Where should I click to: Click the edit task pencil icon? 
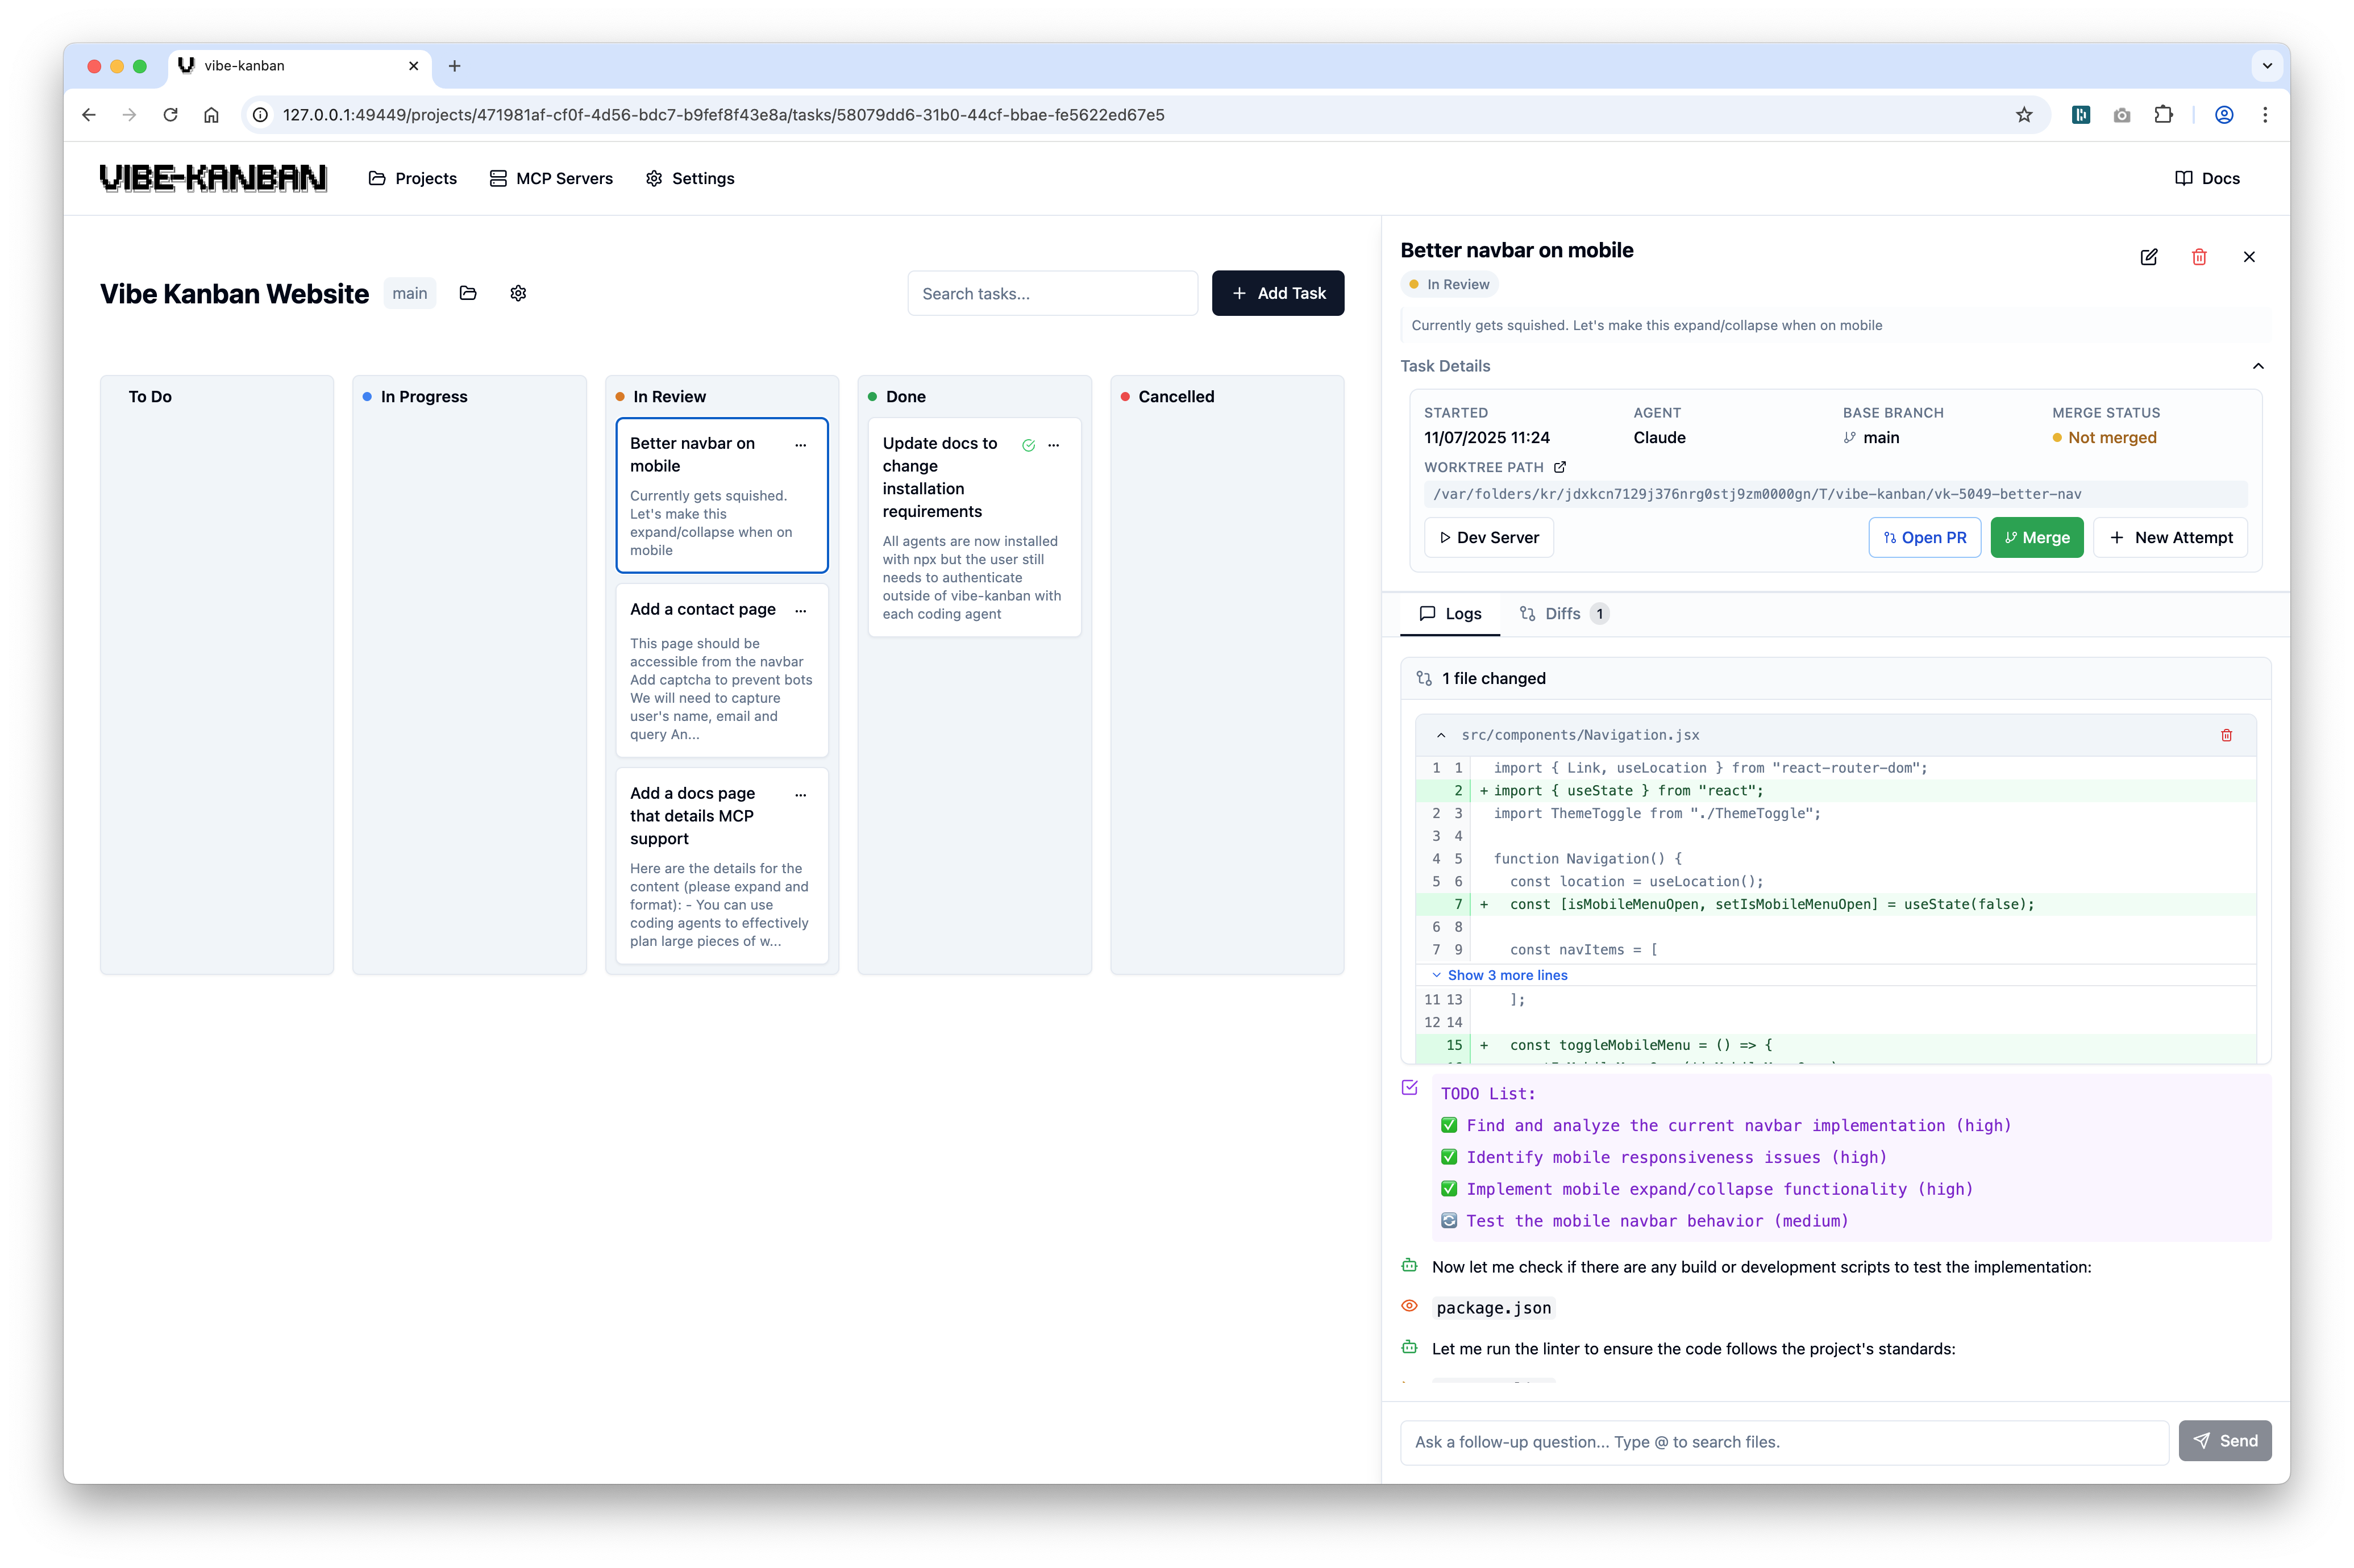(x=2148, y=257)
